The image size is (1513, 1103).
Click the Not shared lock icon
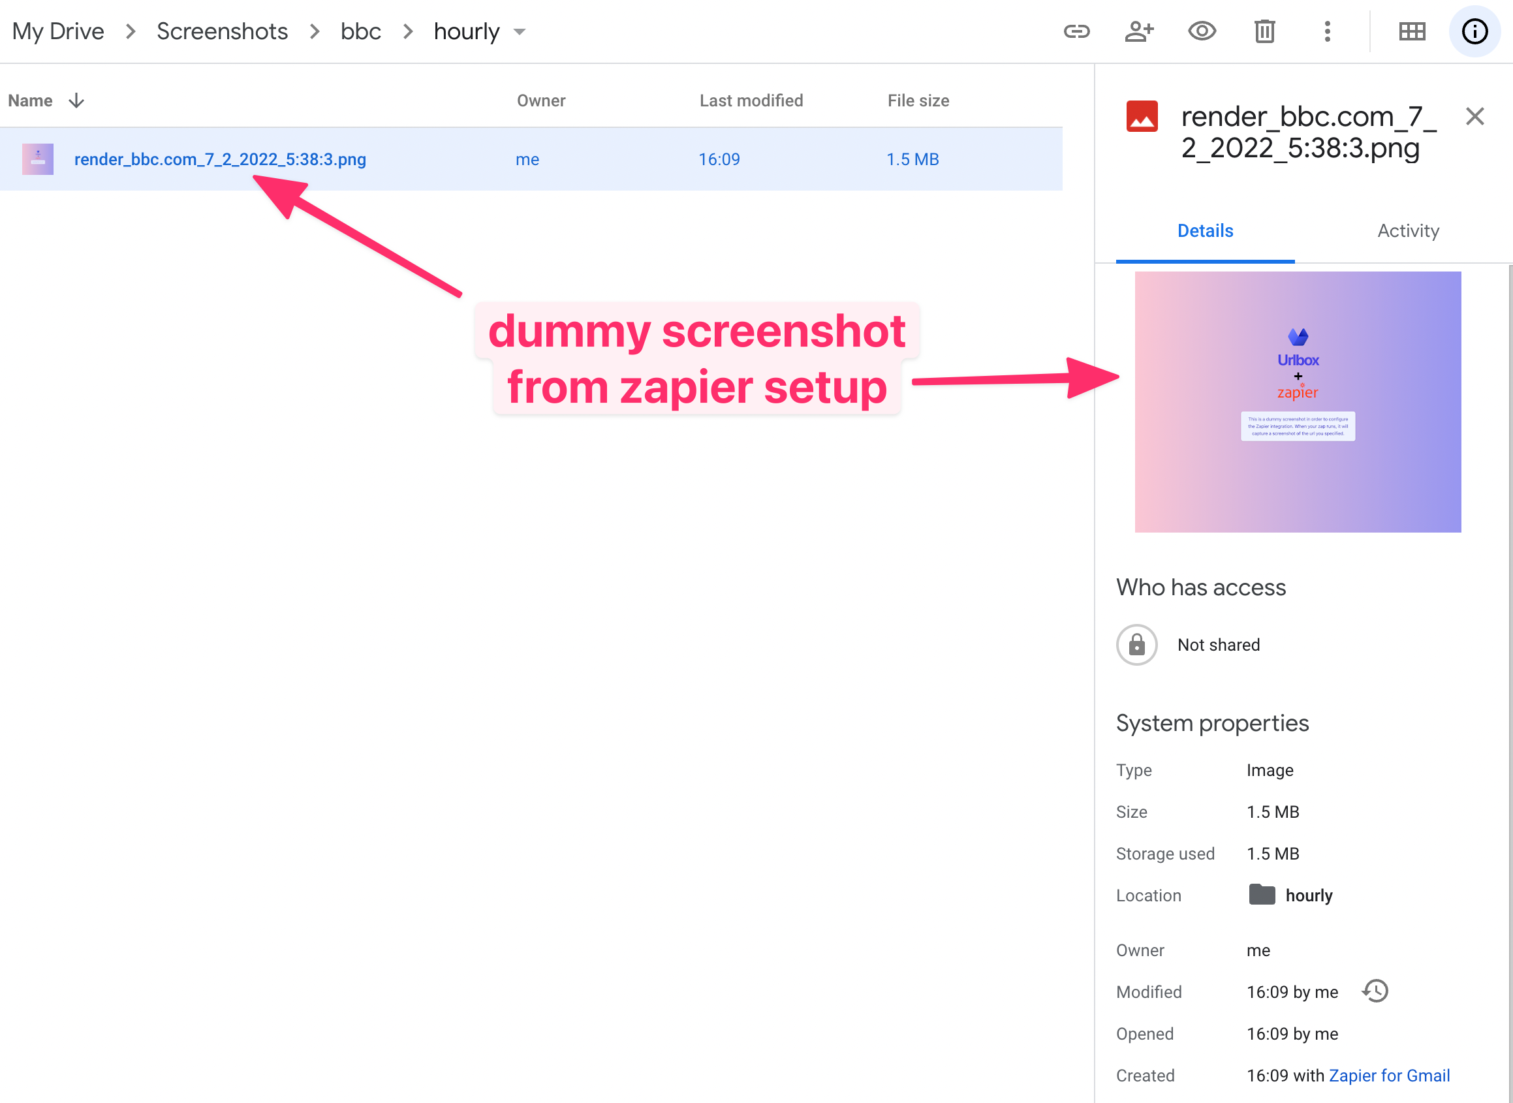(1136, 644)
